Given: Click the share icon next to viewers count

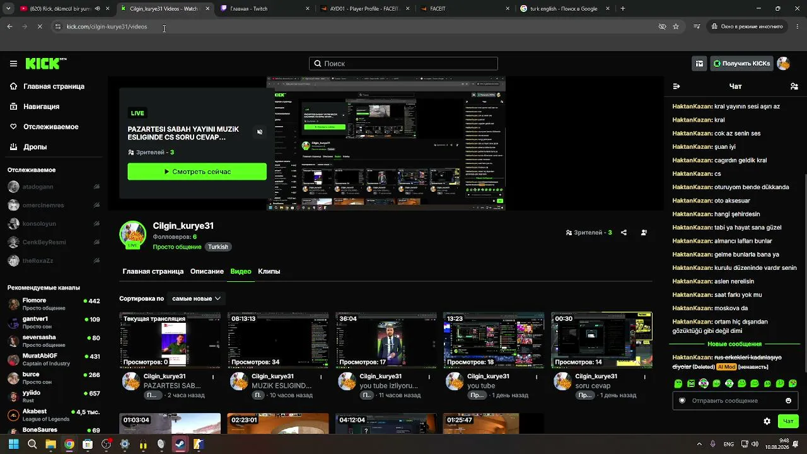Looking at the screenshot, I should (x=624, y=233).
